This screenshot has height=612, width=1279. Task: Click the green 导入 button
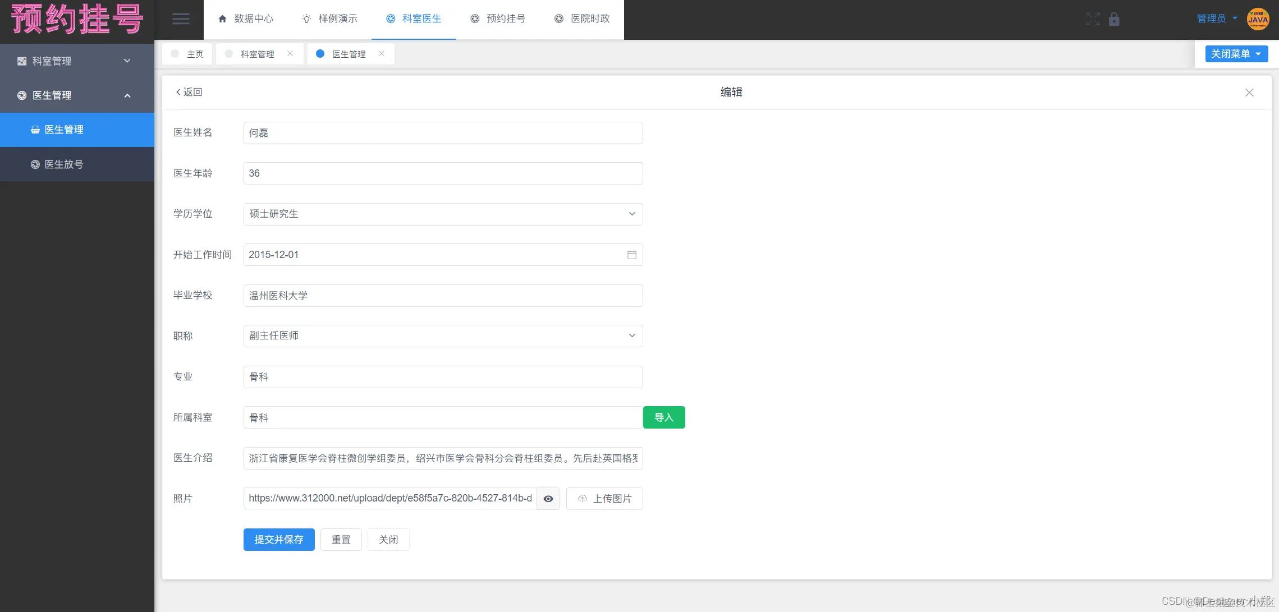point(663,417)
